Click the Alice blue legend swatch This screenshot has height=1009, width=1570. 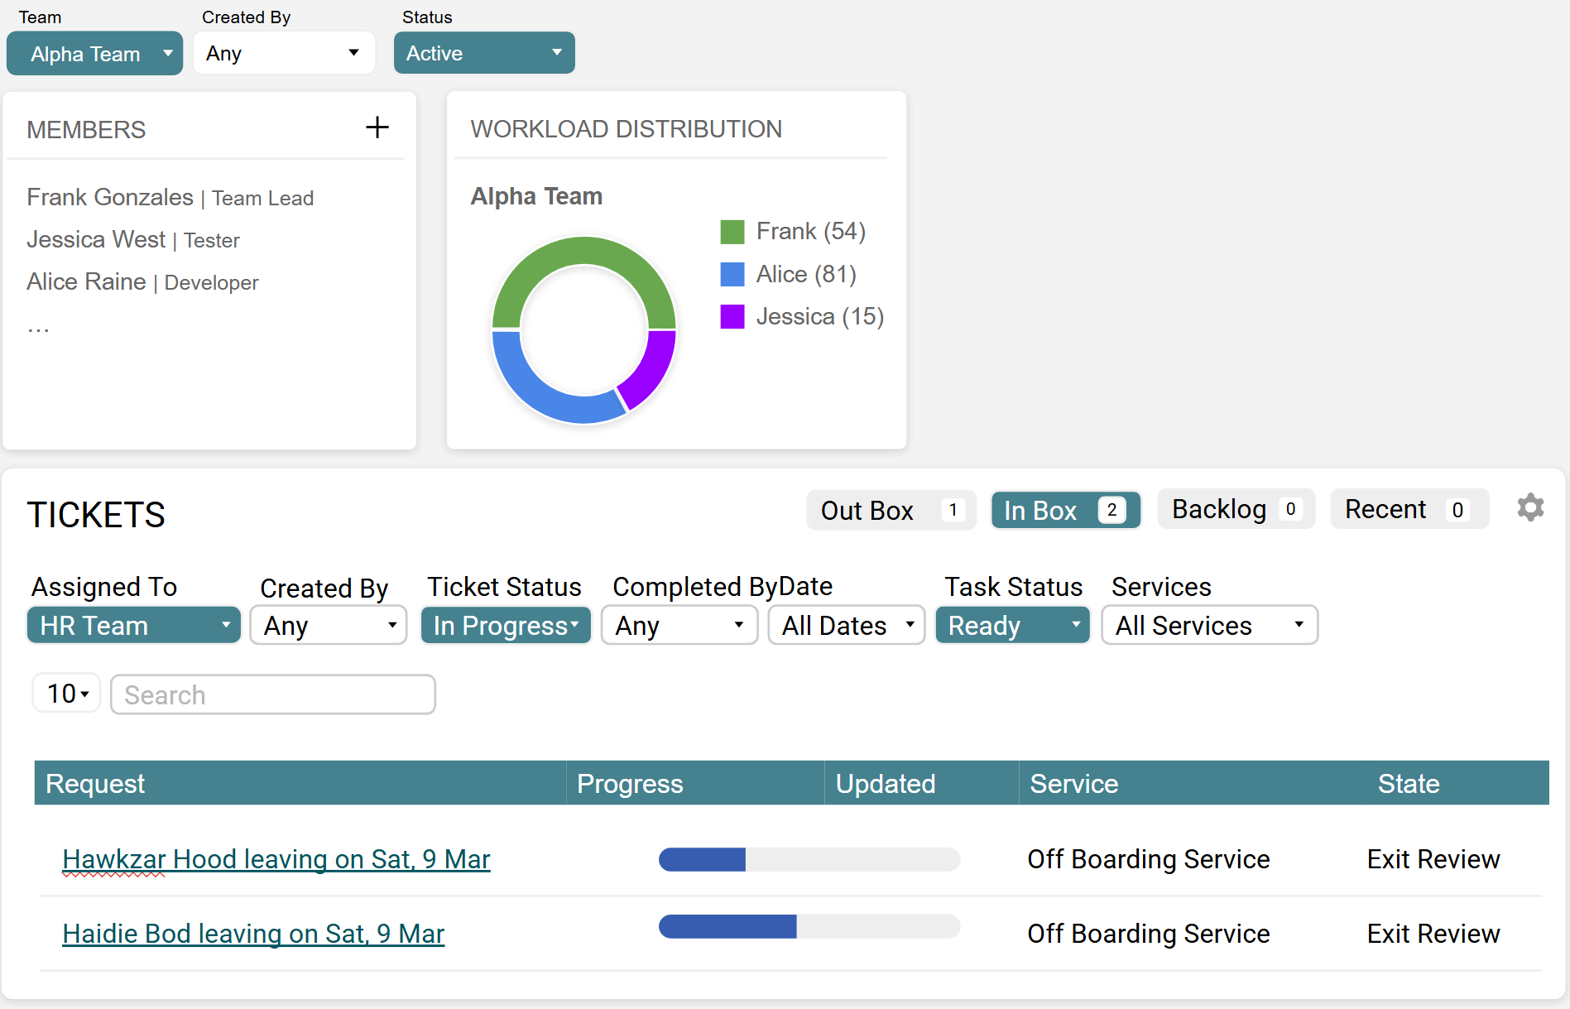732,274
